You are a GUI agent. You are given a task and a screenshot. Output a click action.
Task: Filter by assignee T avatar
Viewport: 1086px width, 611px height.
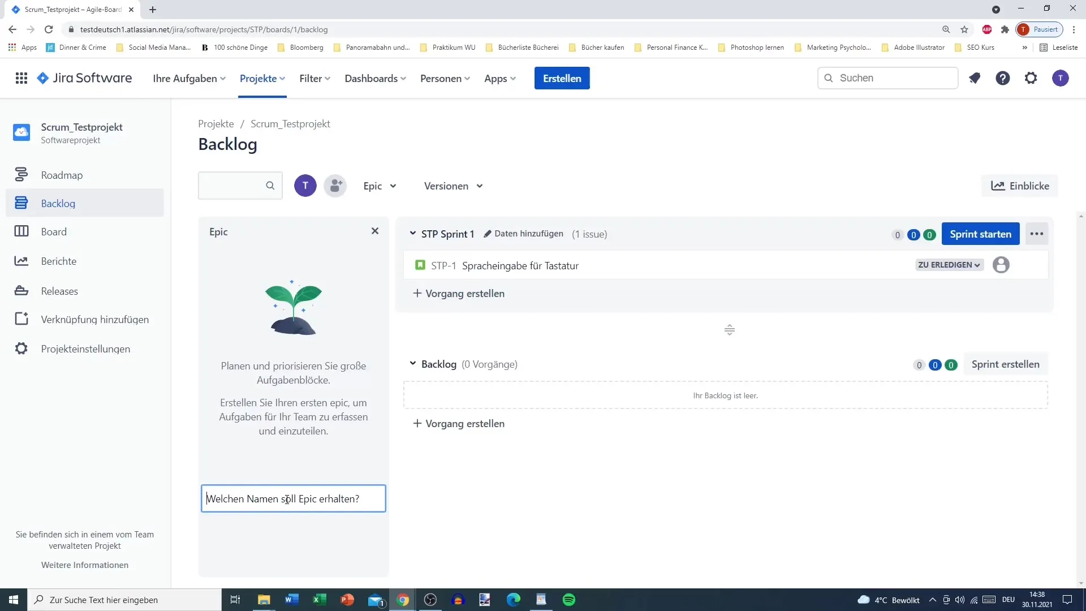point(305,186)
